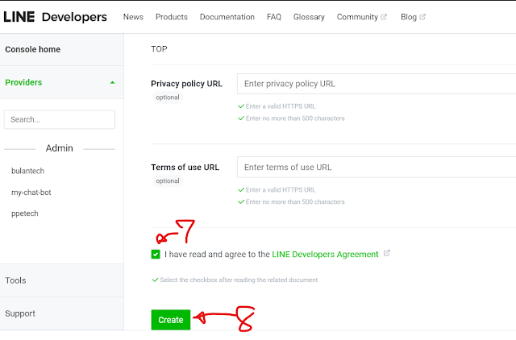The height and width of the screenshot is (340, 516).
Task: Click the TOP breadcrumb text
Action: [x=159, y=49]
